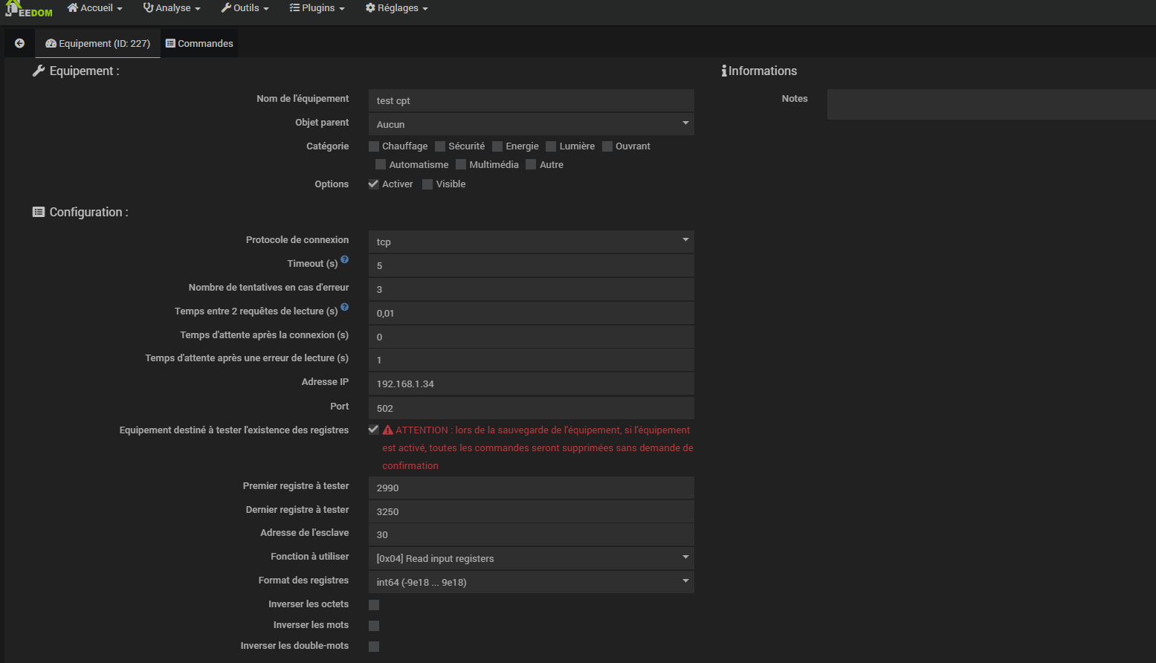
Task: Open the Fonction à utiliser dropdown
Action: point(531,557)
